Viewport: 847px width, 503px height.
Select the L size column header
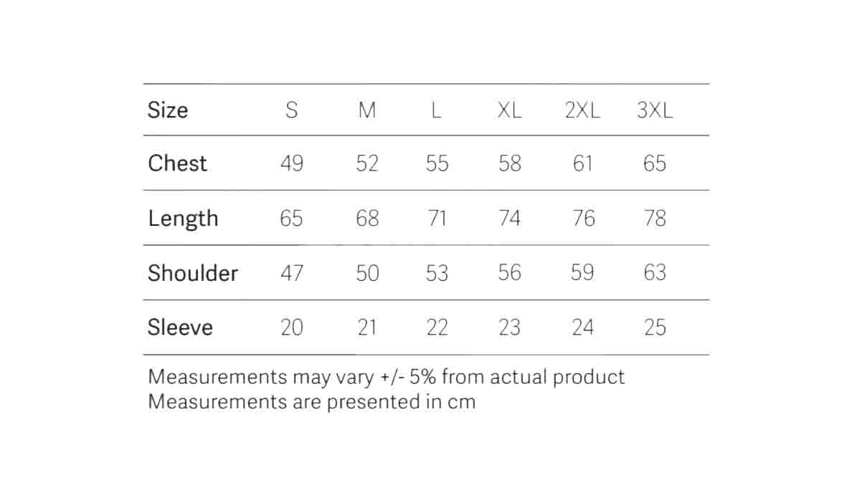click(x=437, y=110)
